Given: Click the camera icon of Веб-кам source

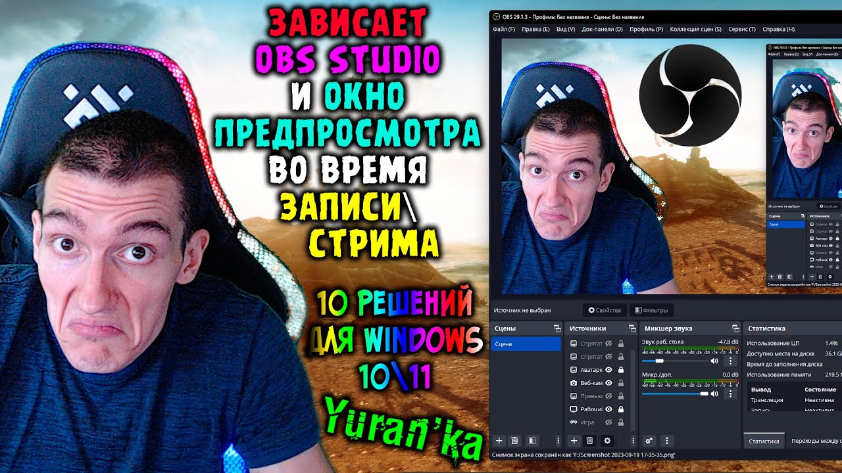Looking at the screenshot, I should click(574, 383).
